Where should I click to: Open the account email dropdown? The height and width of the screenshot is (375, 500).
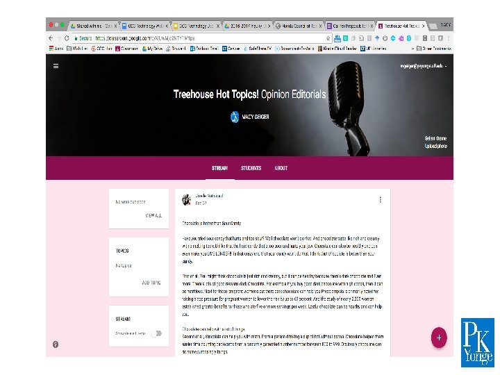click(424, 66)
